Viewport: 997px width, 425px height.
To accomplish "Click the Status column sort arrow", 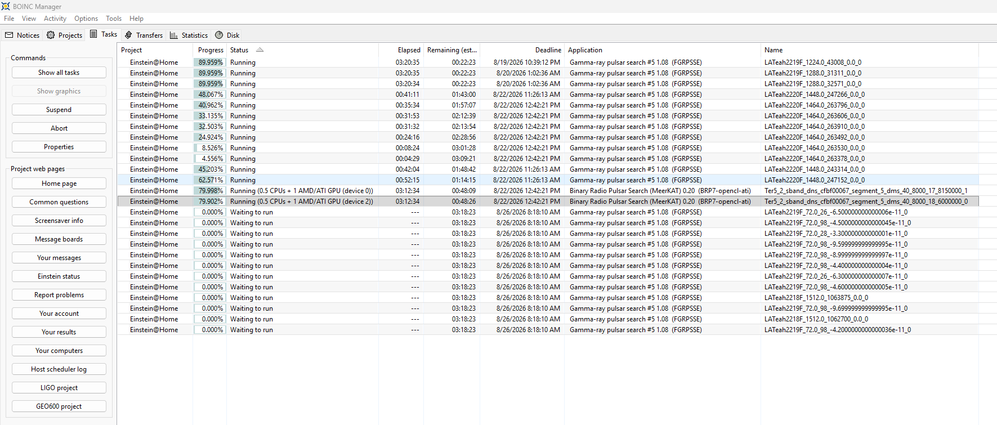I will point(260,50).
